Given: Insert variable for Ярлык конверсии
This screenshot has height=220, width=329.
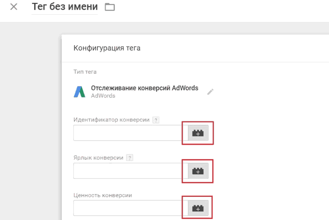Looking at the screenshot, I should coord(198,171).
